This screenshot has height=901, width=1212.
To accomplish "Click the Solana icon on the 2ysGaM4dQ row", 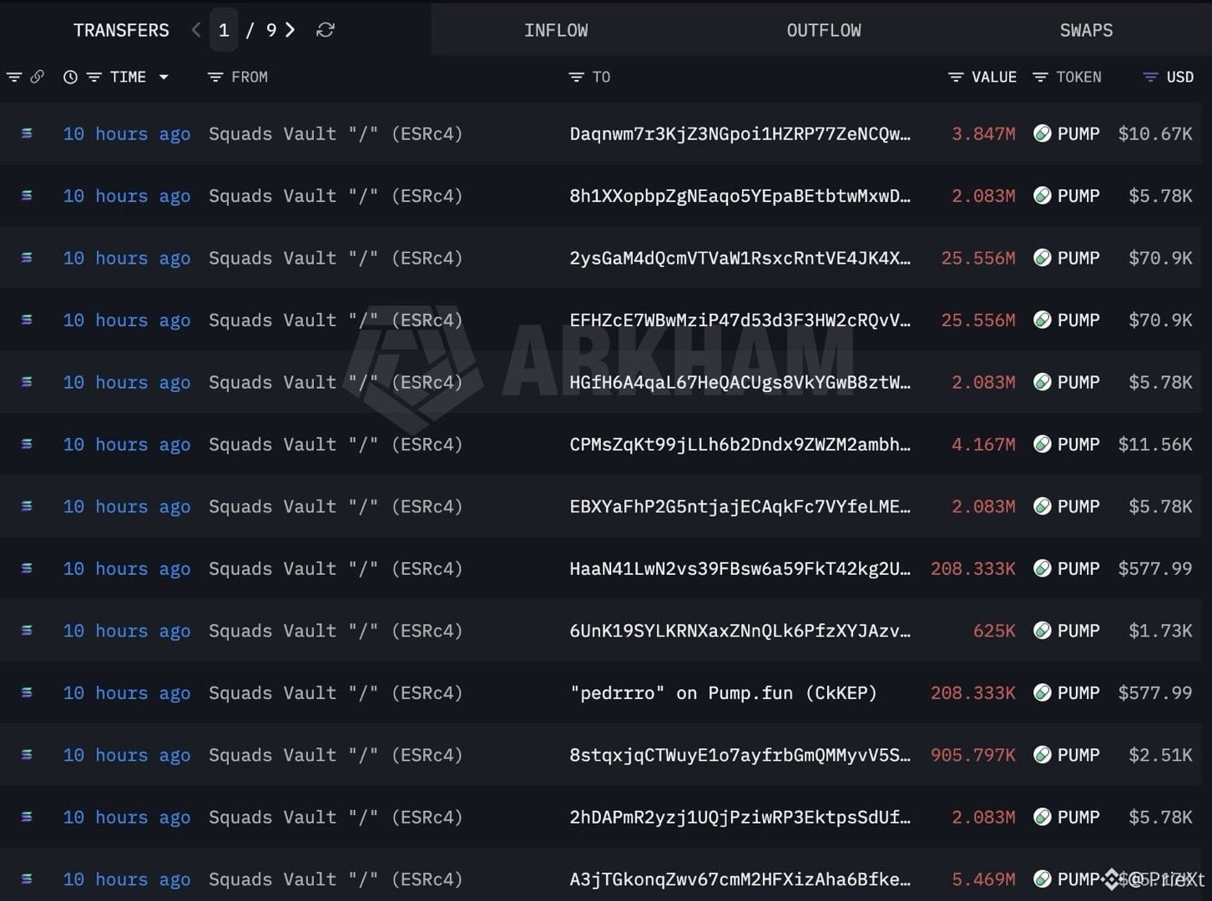I will (x=27, y=257).
